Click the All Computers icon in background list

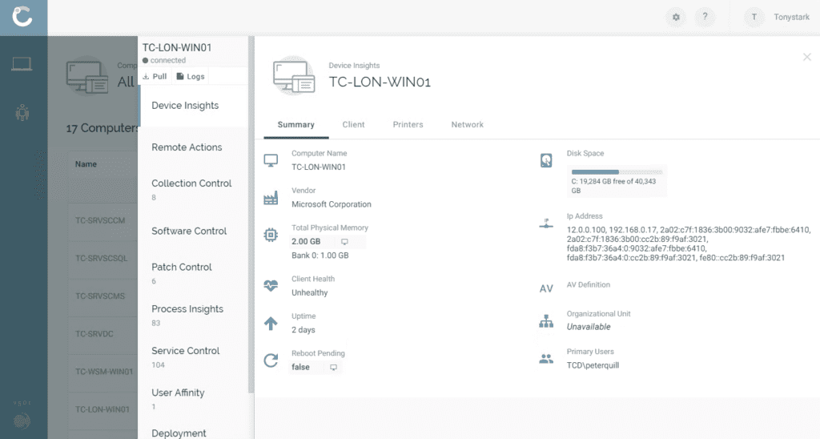click(x=86, y=76)
